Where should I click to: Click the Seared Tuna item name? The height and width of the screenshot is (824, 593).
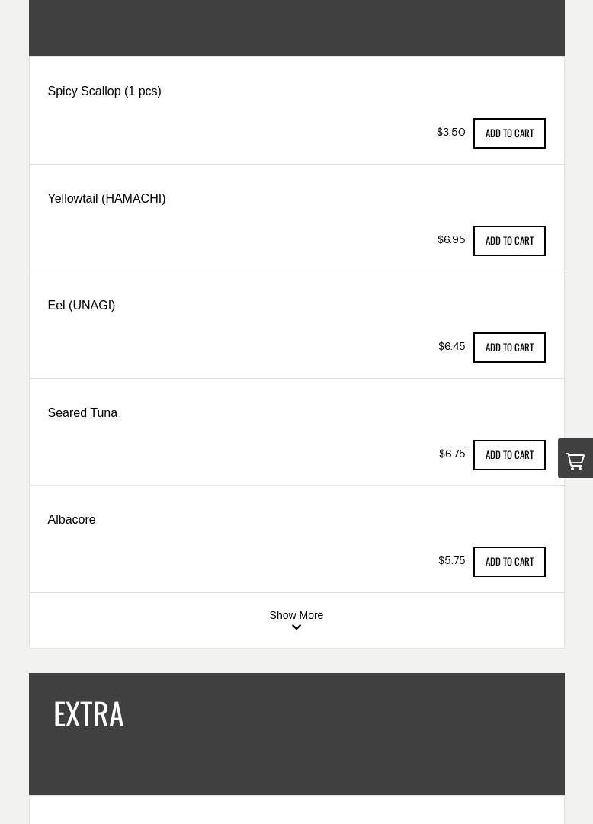82,413
